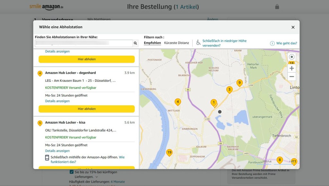The image size is (329, 186).
Task: Close the Abholstation selection dialog
Action: tap(293, 27)
